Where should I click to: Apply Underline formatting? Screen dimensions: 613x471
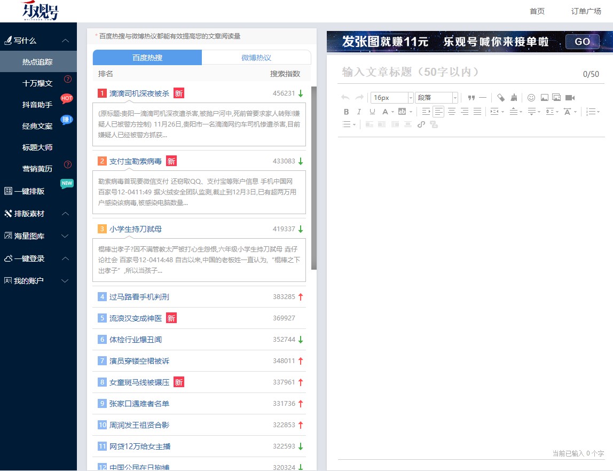372,111
